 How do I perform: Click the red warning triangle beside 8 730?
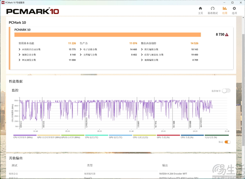[x=227, y=35]
